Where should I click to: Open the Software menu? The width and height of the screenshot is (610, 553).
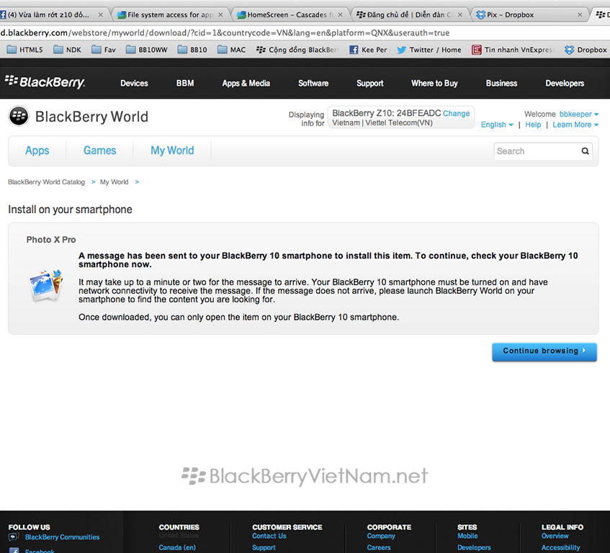pyautogui.click(x=313, y=84)
